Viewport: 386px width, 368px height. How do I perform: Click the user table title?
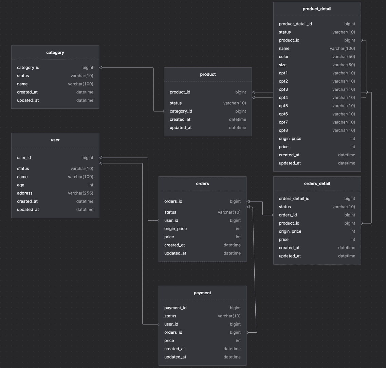pos(55,140)
